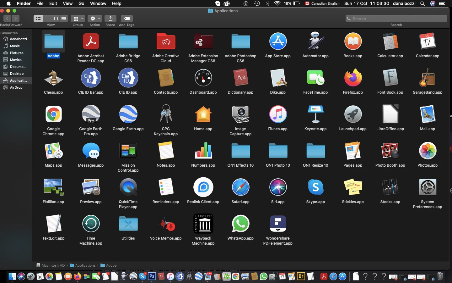Open the View menu

(x=67, y=3)
